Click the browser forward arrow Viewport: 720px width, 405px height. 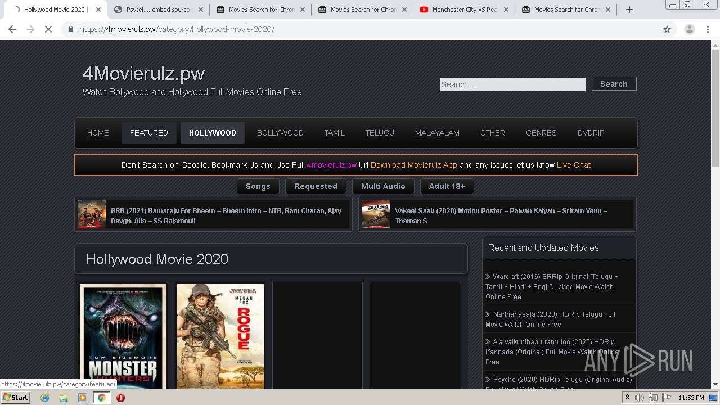[30, 29]
